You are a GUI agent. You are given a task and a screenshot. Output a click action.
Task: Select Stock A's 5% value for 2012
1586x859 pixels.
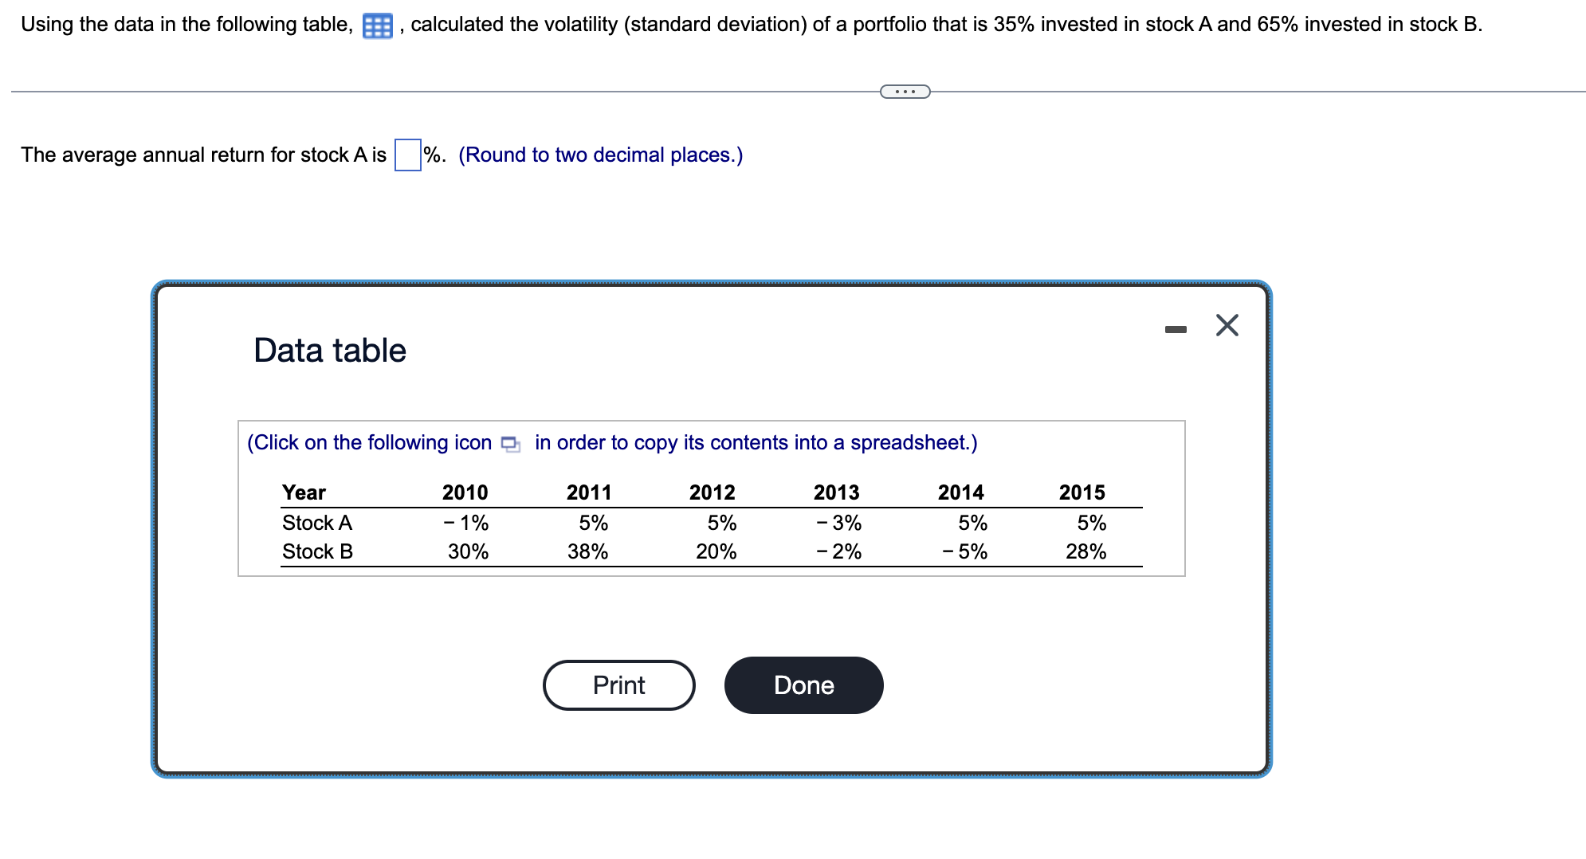(x=721, y=522)
